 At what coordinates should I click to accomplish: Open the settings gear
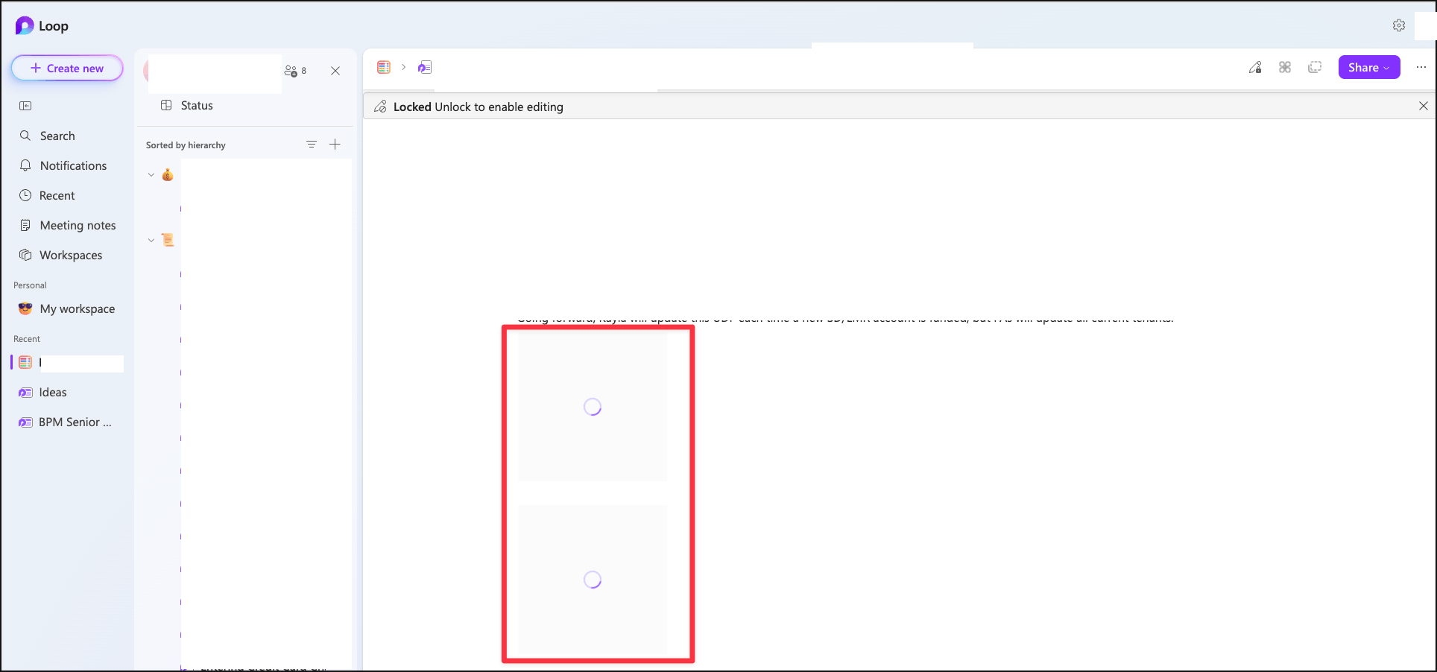(x=1399, y=25)
